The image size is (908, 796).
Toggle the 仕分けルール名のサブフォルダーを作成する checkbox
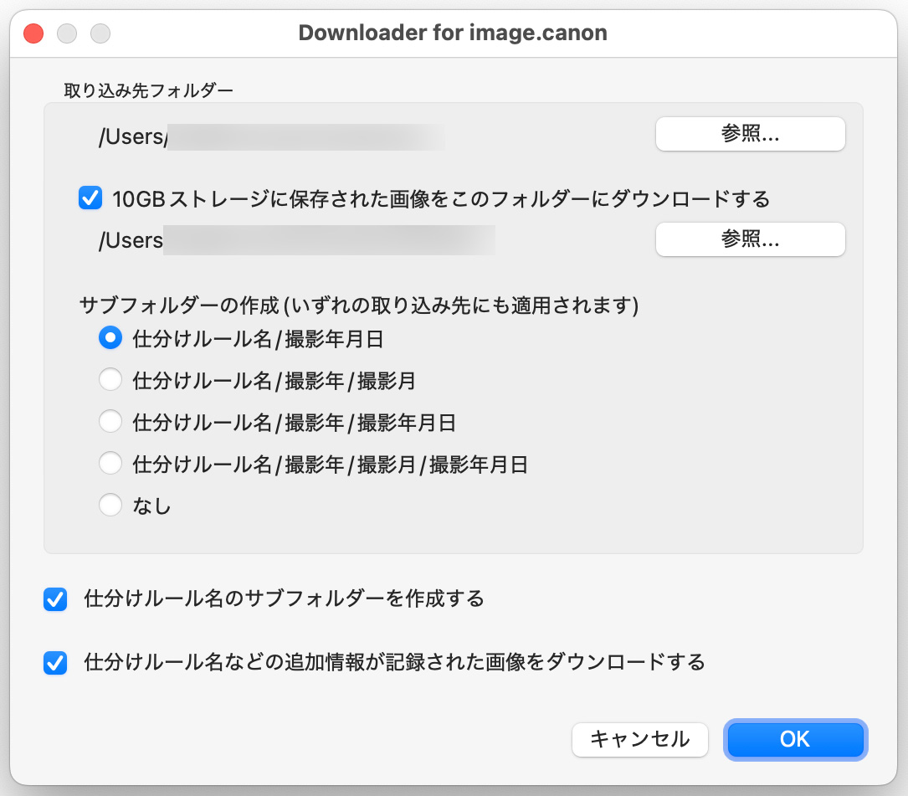point(55,599)
